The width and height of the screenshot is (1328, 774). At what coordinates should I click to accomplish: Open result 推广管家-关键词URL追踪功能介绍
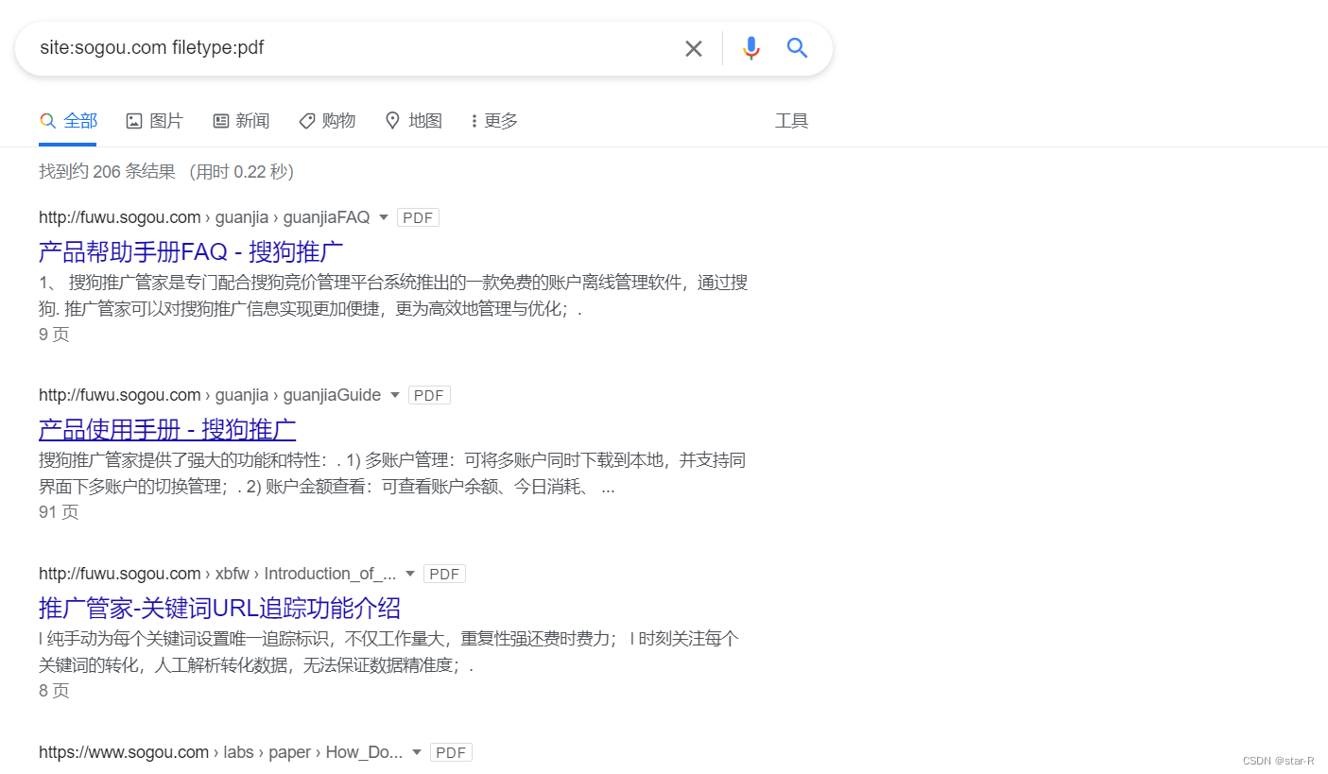tap(219, 608)
